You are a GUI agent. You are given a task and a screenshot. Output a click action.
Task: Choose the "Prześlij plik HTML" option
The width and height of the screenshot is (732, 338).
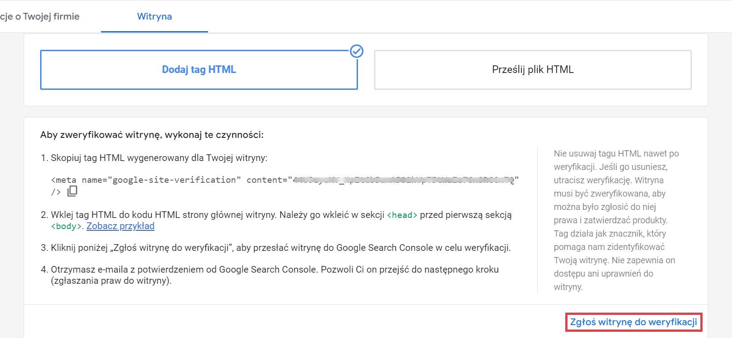tap(533, 70)
